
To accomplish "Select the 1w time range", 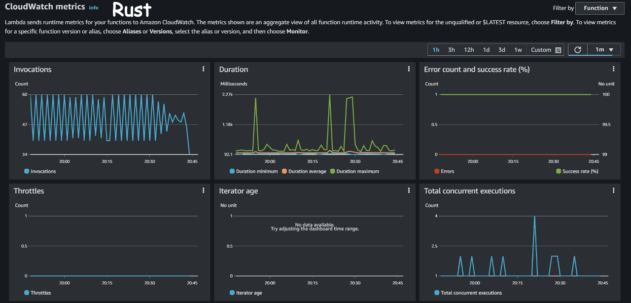I will [x=518, y=50].
